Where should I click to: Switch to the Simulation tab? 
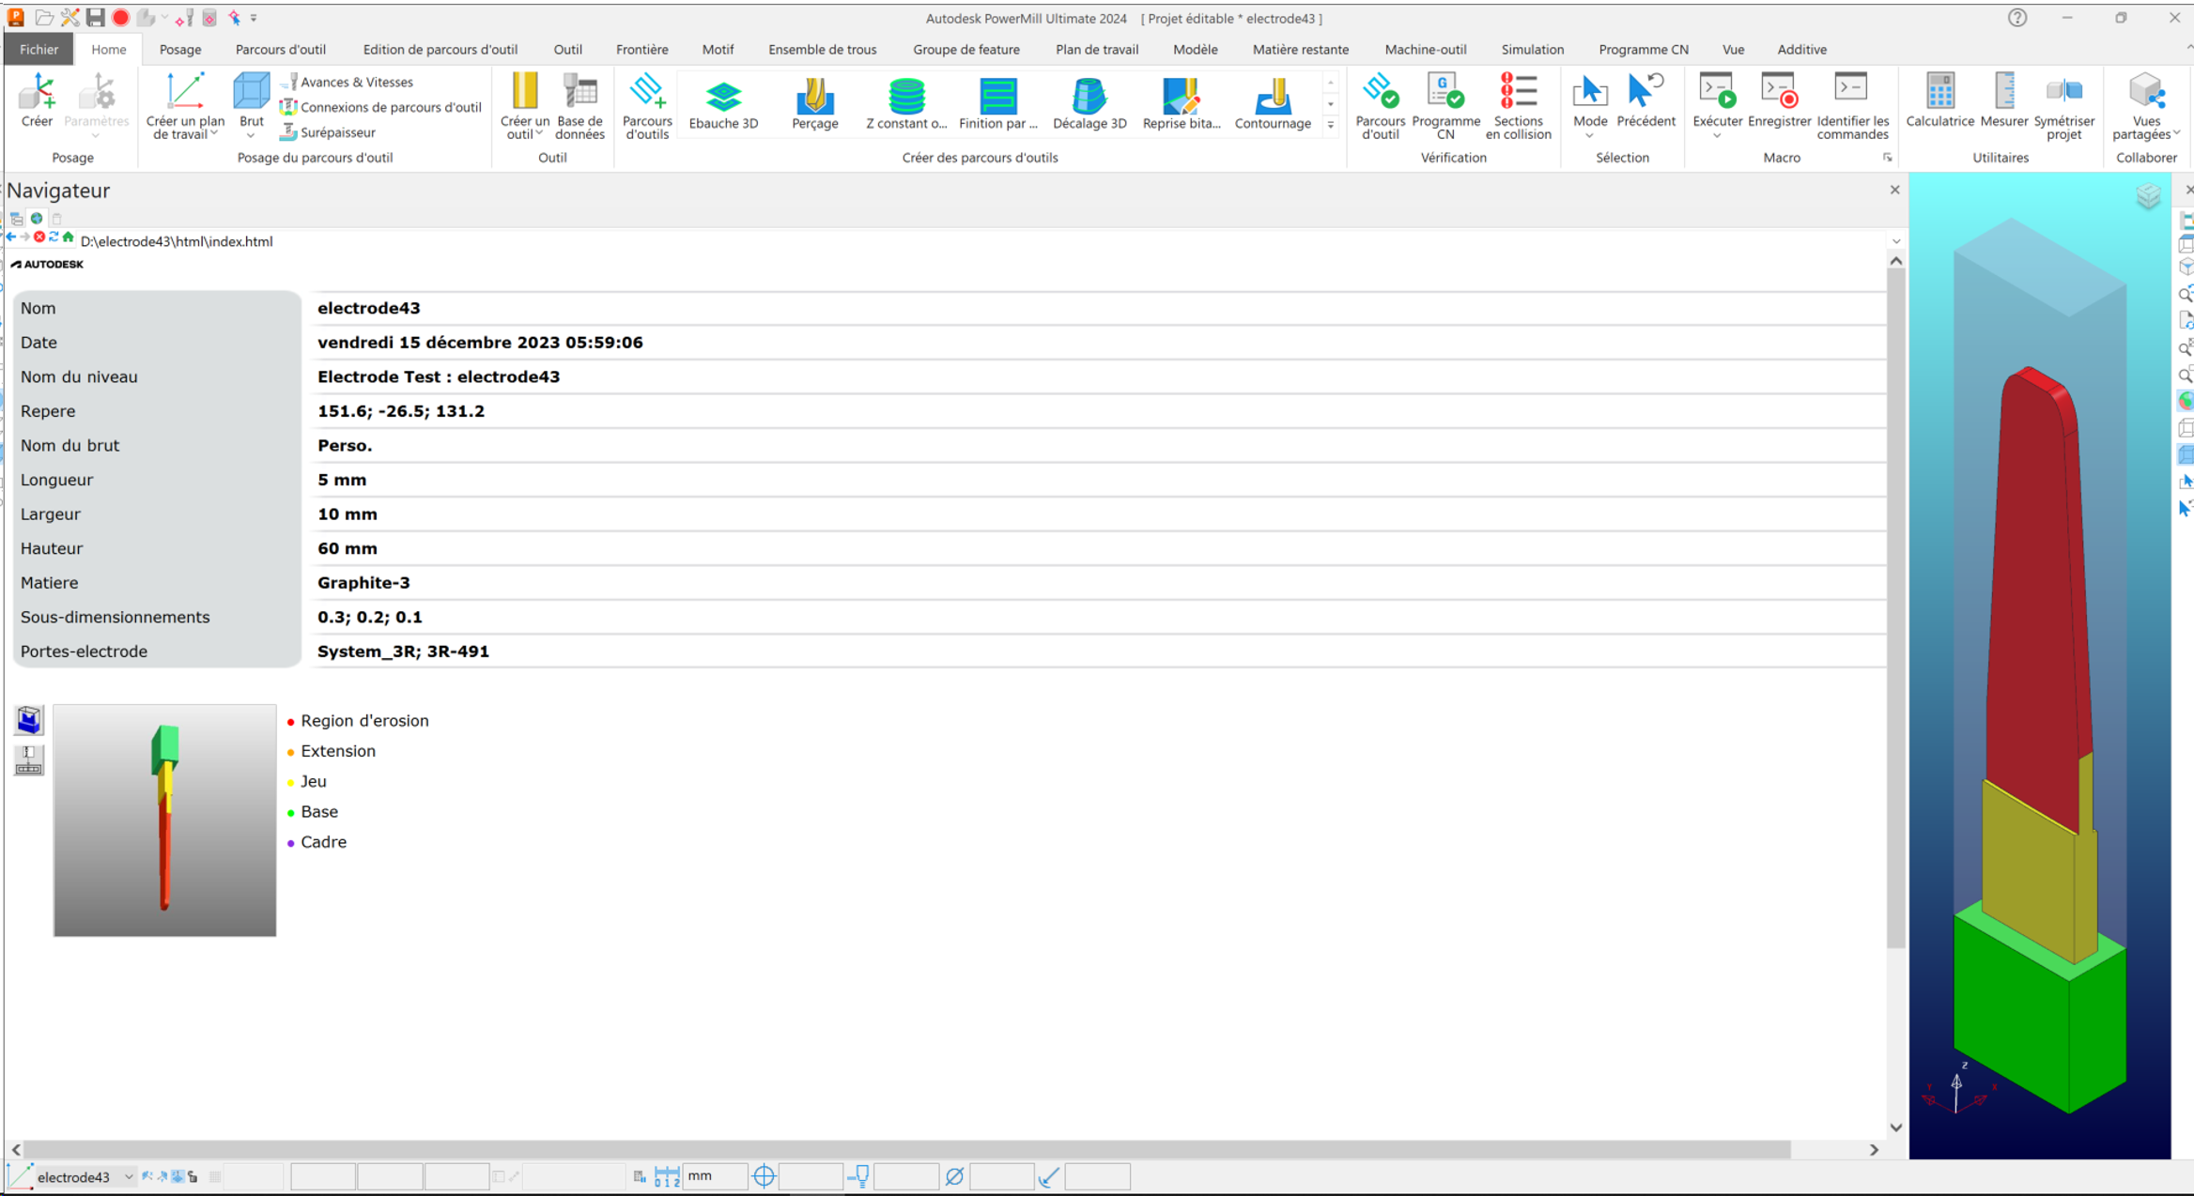coord(1532,49)
